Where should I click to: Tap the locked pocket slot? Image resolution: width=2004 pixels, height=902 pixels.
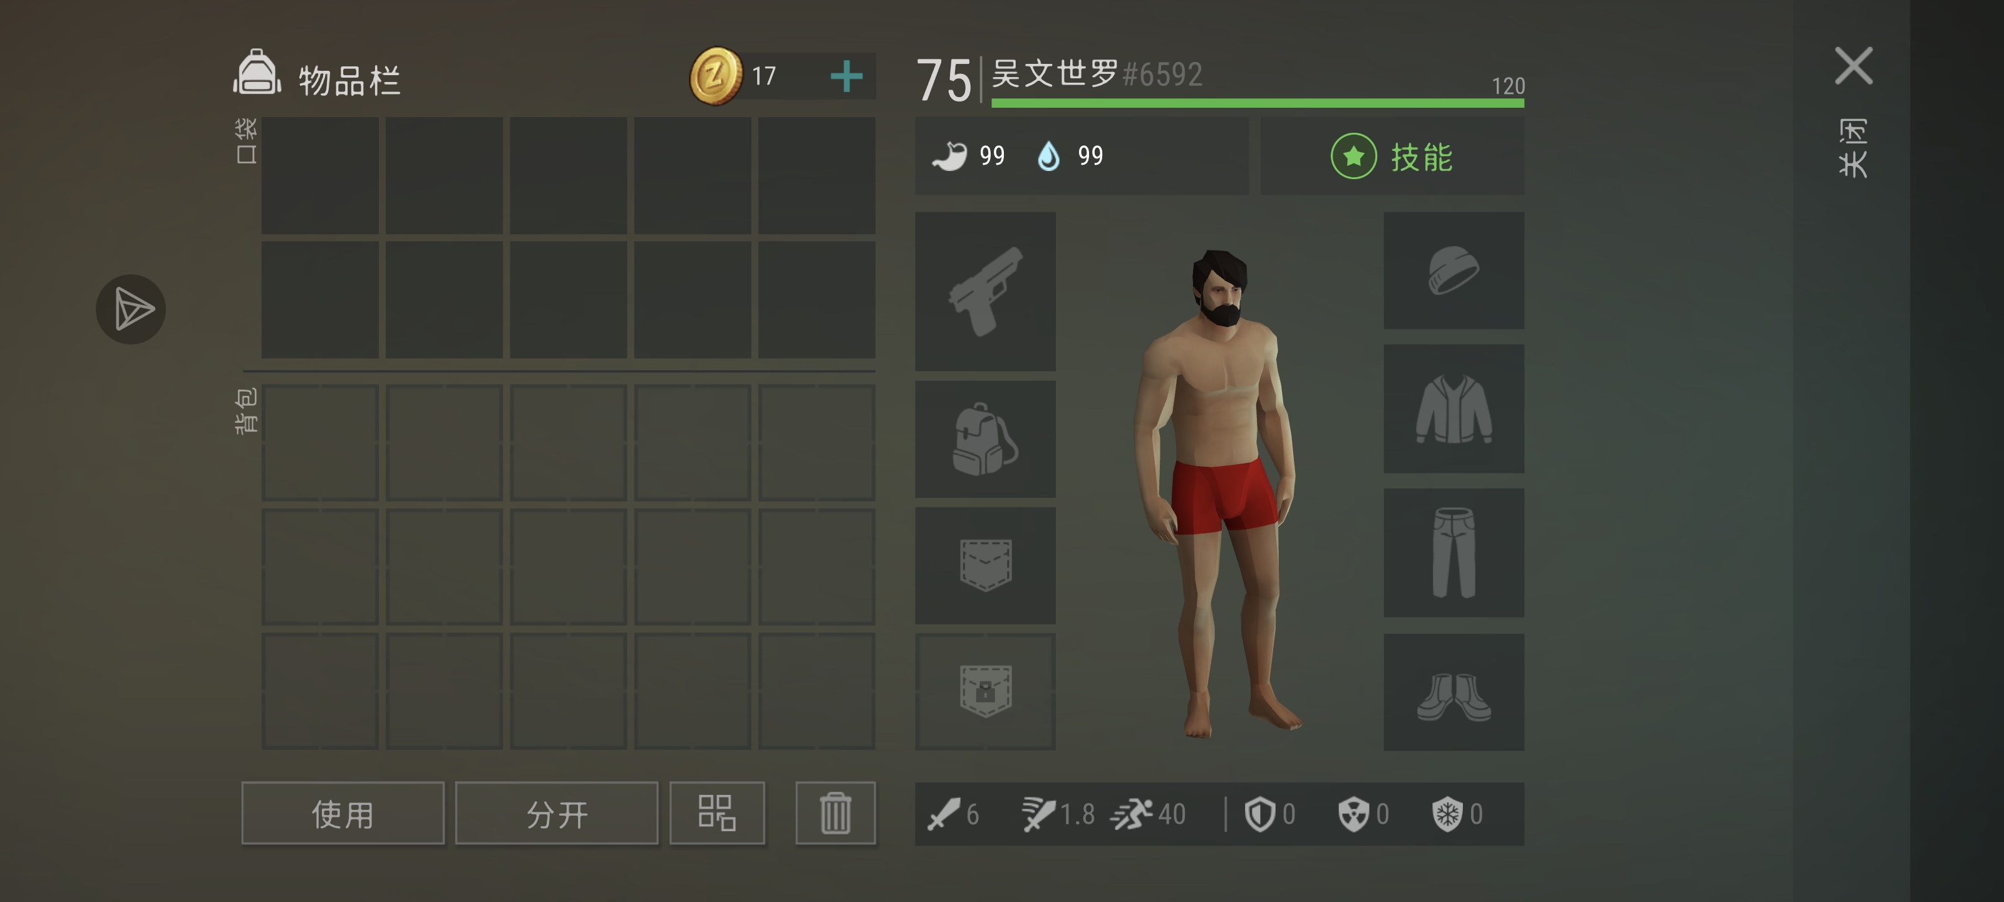coord(985,692)
